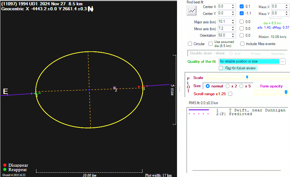Click the a/b: 1.40, dMag: 0.37 text
292x177 pixels.
pos(273,27)
